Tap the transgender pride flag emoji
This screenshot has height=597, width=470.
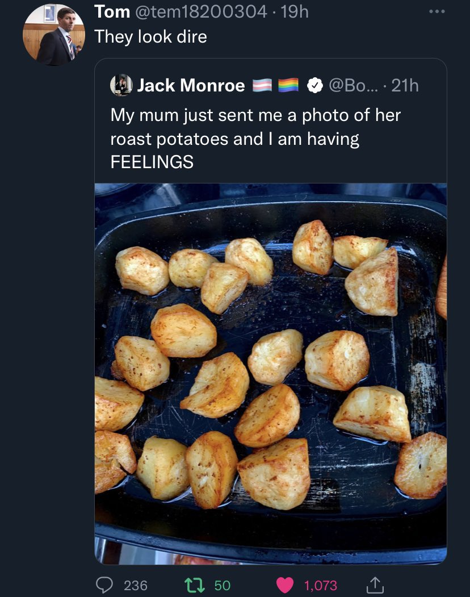[x=263, y=85]
